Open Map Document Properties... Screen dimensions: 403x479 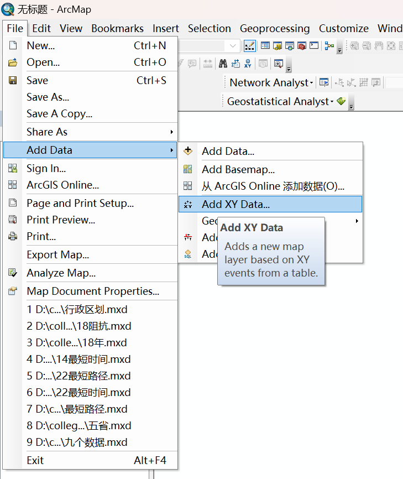coord(90,291)
